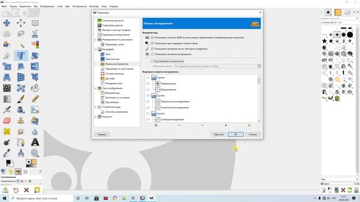
Task: Select the Align tool in the toolbox
Action: coord(21,23)
